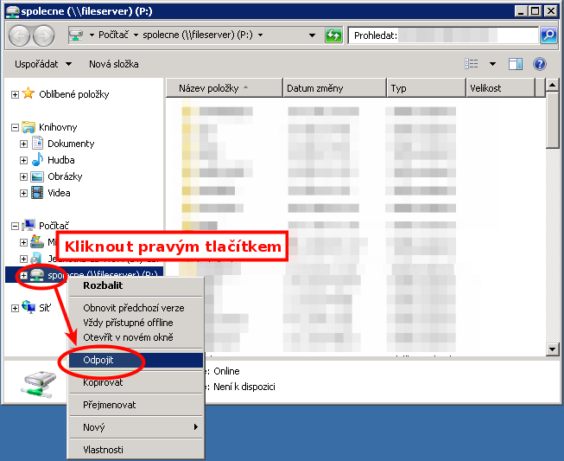Select the Hudba music library icon
564x461 pixels.
point(37,160)
